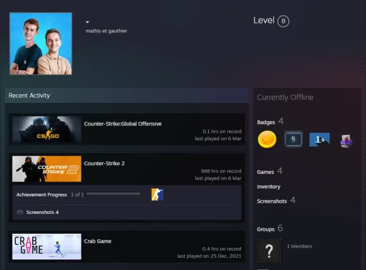The width and height of the screenshot is (366, 270).
Task: Open the profile avatar picture
Action: pyautogui.click(x=41, y=43)
